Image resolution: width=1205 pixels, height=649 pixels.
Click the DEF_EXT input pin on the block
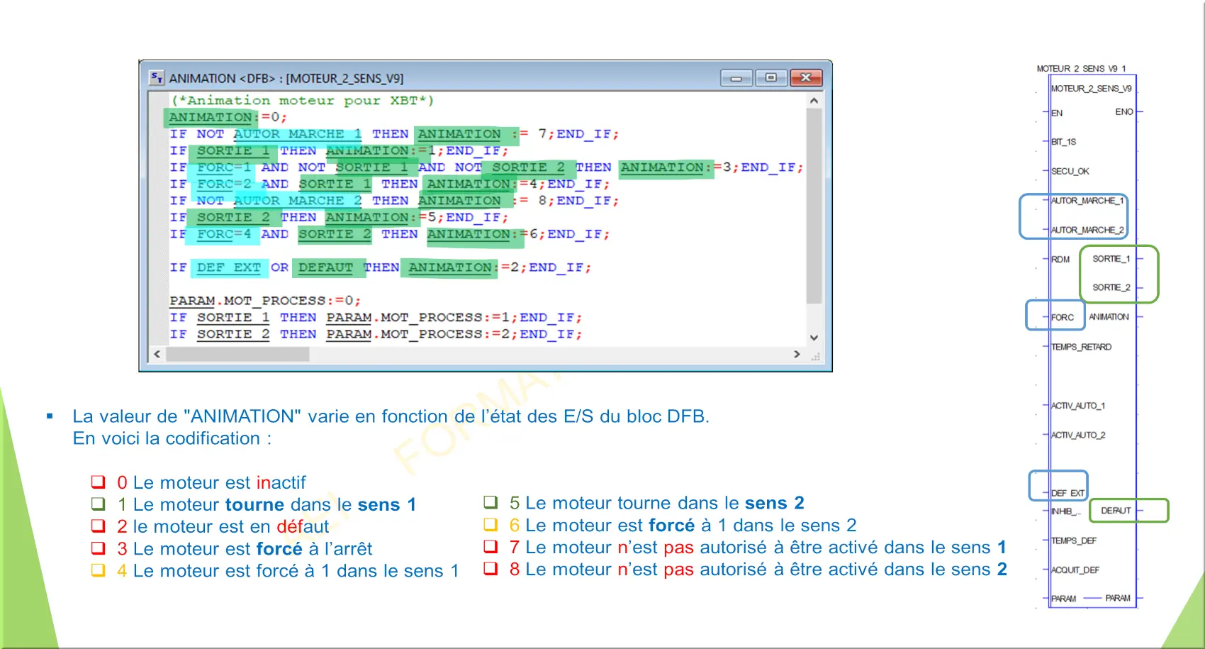pyautogui.click(x=1067, y=493)
